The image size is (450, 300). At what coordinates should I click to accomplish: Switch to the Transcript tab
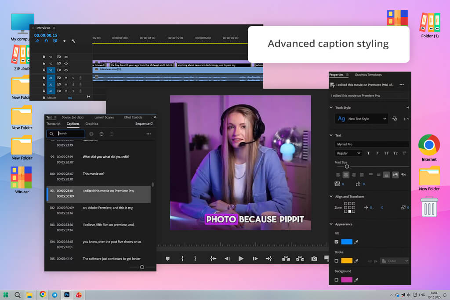53,123
